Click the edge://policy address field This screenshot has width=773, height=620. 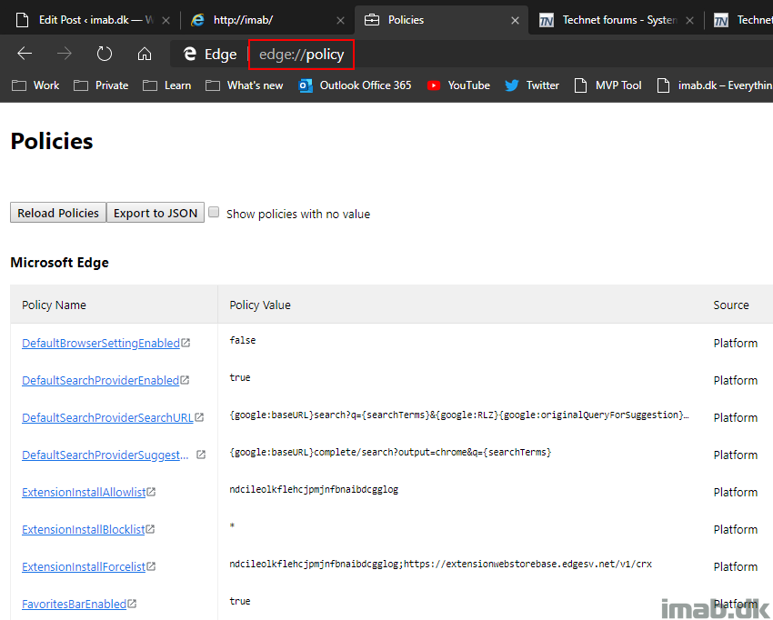(301, 54)
